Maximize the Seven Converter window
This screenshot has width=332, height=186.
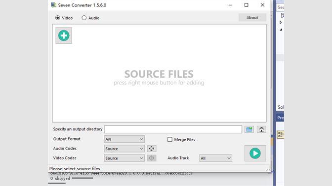tap(246, 5)
